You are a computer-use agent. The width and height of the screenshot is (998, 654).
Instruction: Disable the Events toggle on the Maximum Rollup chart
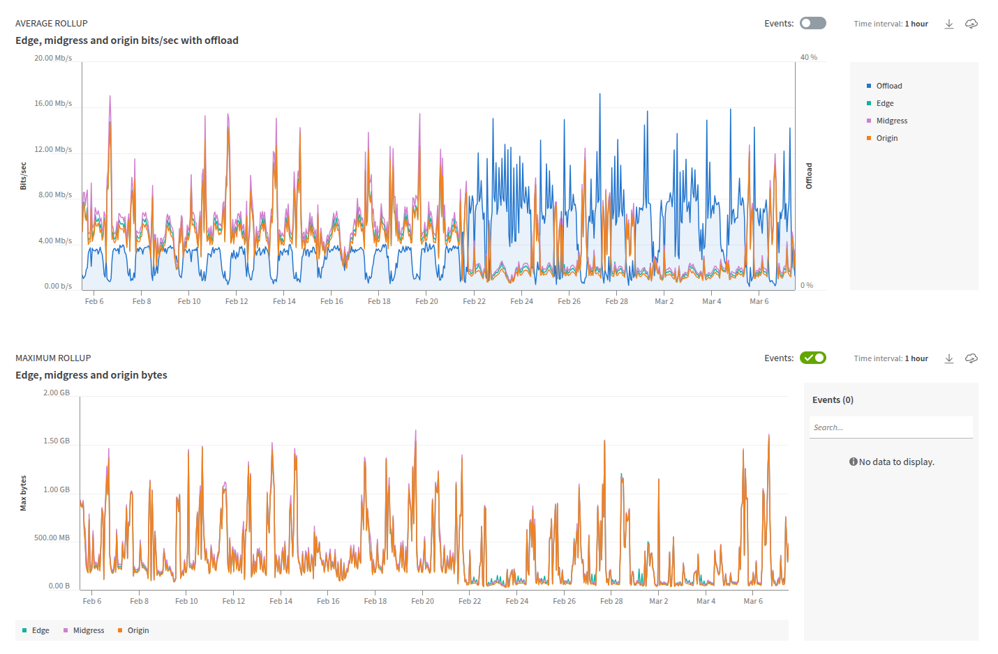(x=812, y=358)
